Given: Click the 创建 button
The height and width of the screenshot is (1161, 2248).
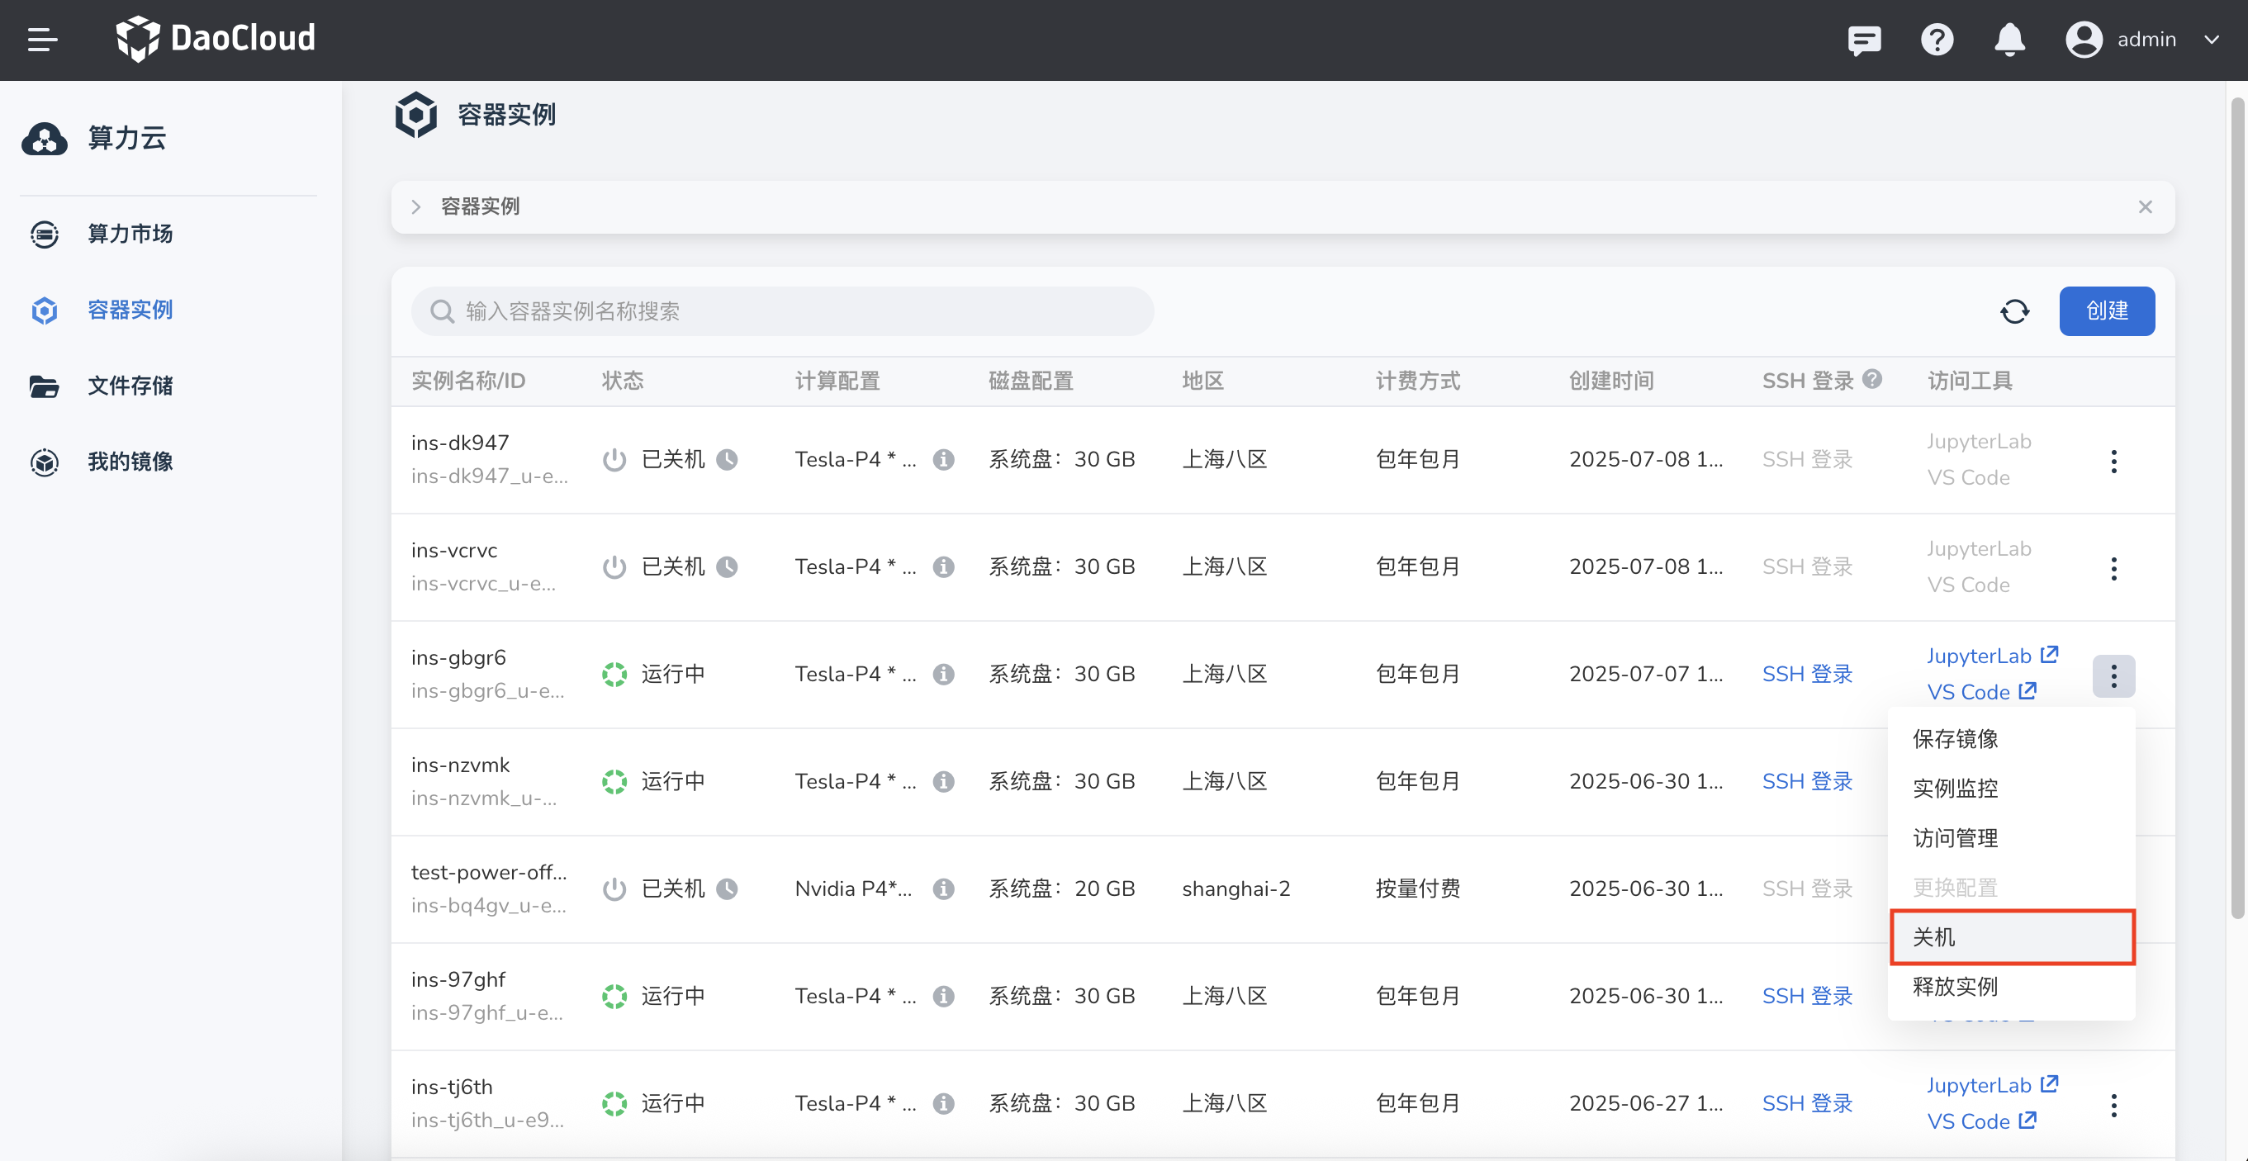Looking at the screenshot, I should (2106, 311).
